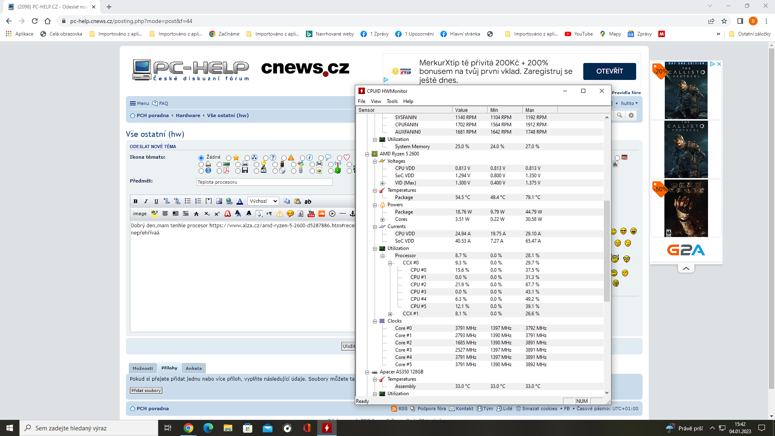
Task: Open the Tools menu in HWMonitor
Action: (x=392, y=101)
